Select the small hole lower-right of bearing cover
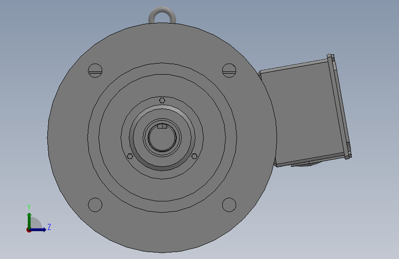This screenshot has height=259, width=399. tap(194, 156)
